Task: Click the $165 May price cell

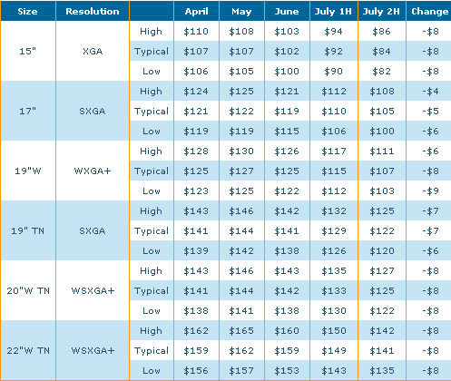Action: (x=241, y=330)
